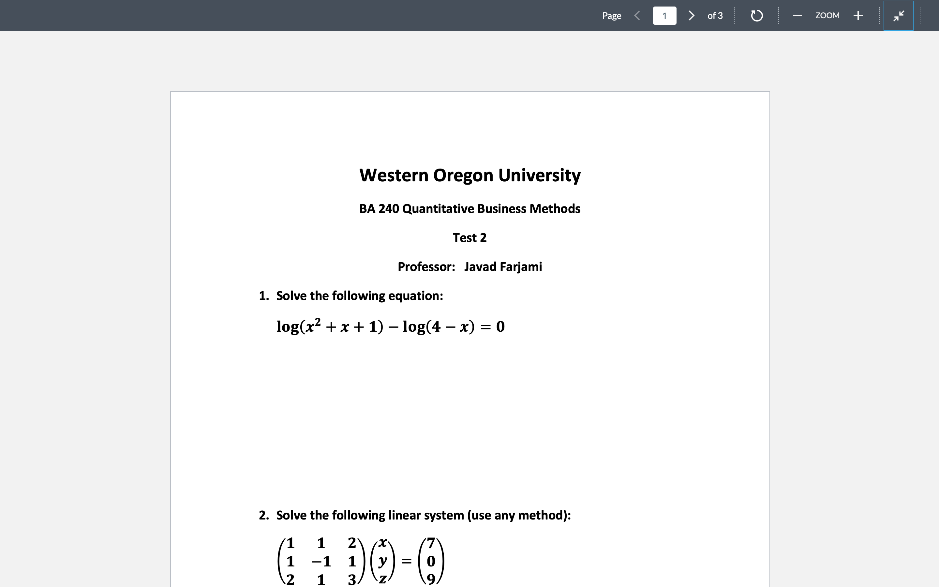This screenshot has width=939, height=587.
Task: Select the page number input field
Action: click(664, 16)
